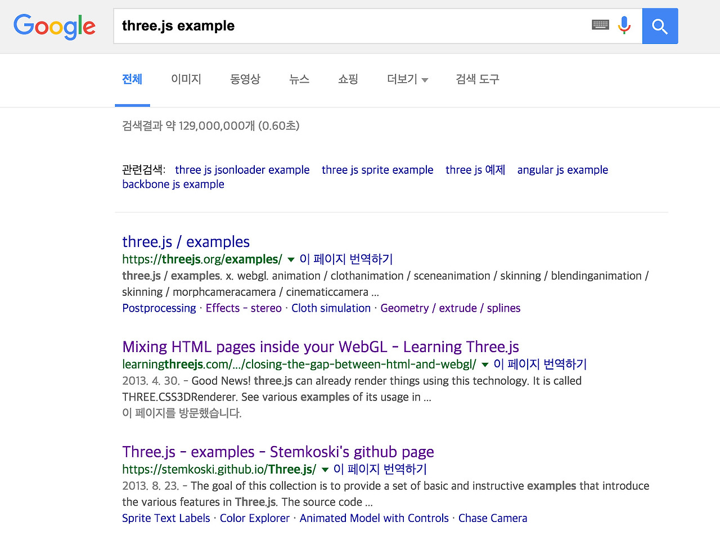This screenshot has height=540, width=720.
Task: Switch to the 이미지 tab
Action: click(x=186, y=79)
